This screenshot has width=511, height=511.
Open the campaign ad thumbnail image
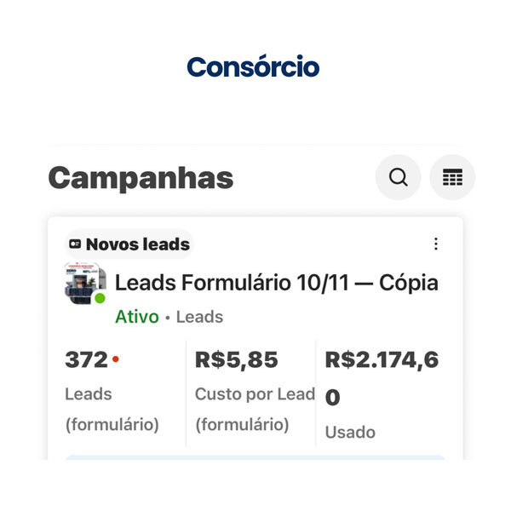84,282
